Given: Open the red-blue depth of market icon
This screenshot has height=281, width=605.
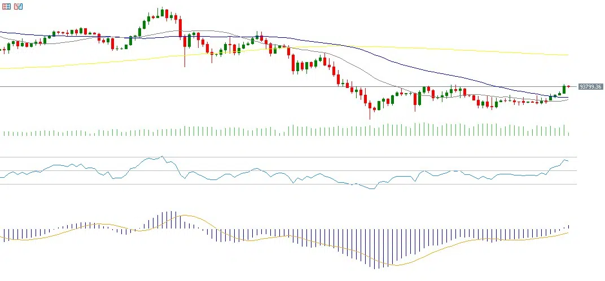Looking at the screenshot, I should pos(19,7).
